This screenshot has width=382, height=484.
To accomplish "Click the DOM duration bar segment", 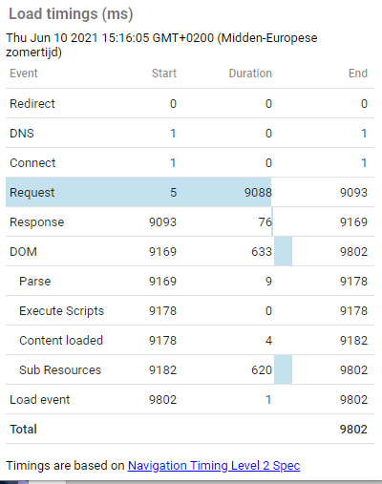I will (283, 251).
